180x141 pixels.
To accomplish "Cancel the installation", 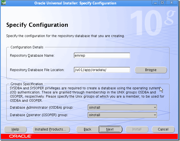I will pos(163,129).
